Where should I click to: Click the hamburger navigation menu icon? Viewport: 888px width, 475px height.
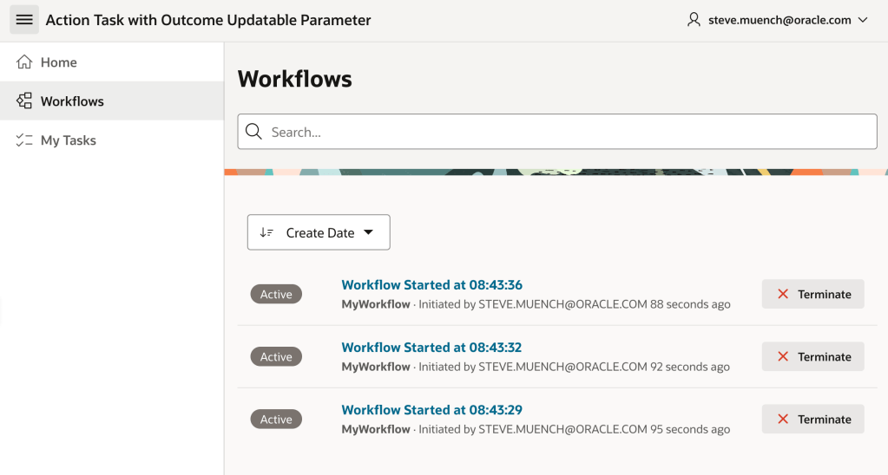24,20
